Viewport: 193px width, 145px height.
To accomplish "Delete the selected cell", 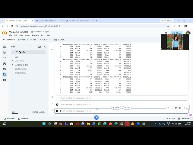I will pyautogui.click(x=180, y=108).
